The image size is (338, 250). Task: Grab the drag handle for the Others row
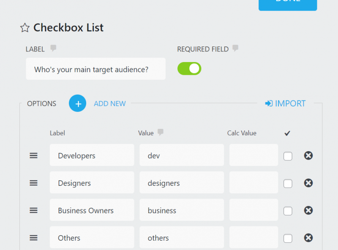[x=34, y=238]
